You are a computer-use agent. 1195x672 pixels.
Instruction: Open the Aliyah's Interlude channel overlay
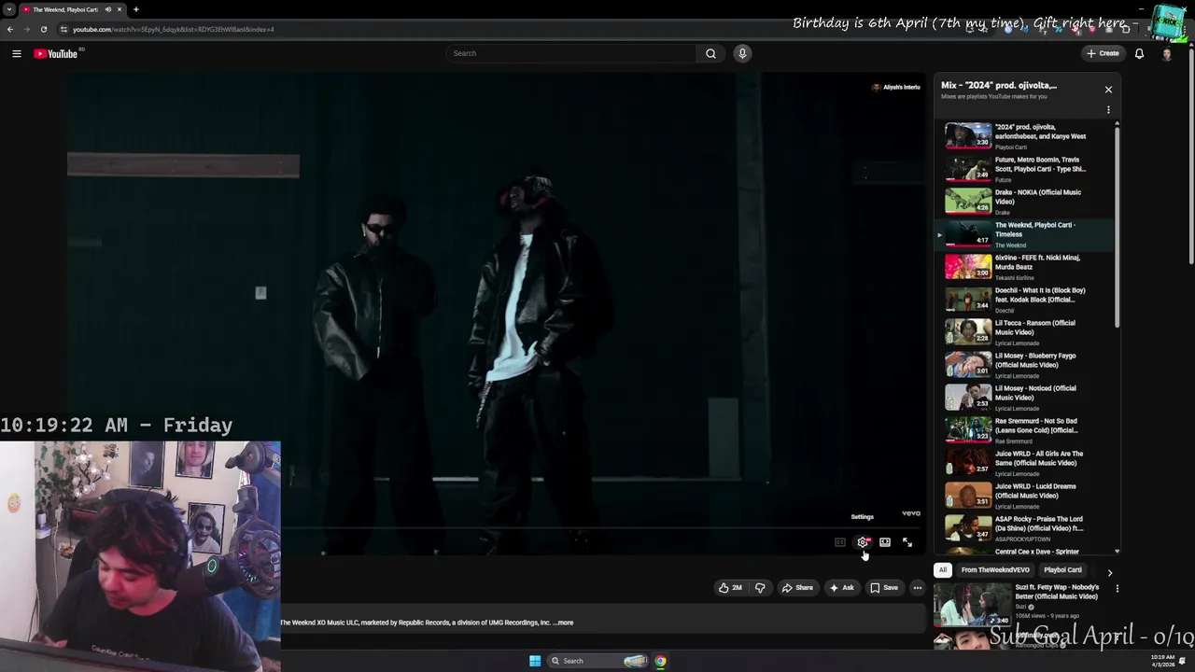pyautogui.click(x=896, y=87)
